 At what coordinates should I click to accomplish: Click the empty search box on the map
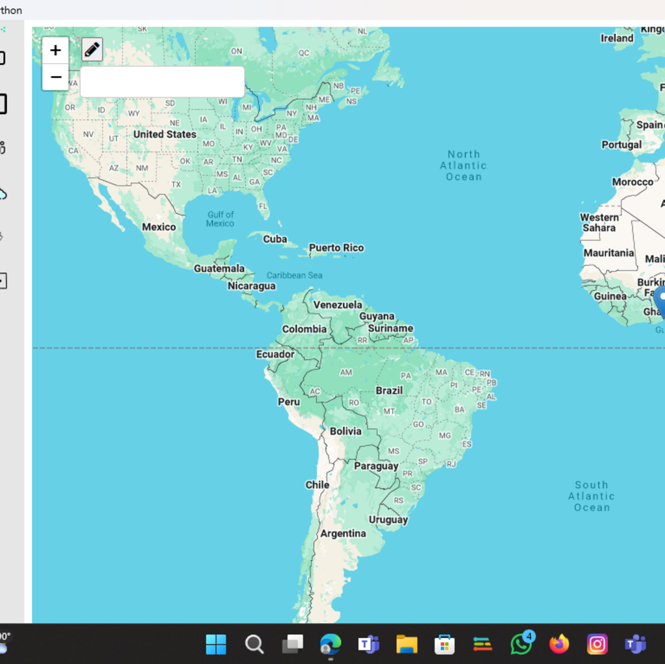tap(162, 82)
